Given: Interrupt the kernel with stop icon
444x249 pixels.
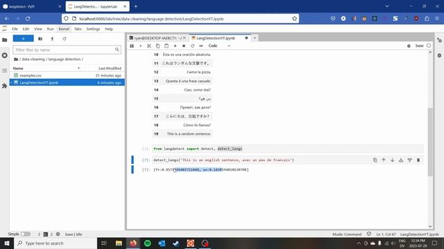Looking at the screenshot, I should pos(184,46).
